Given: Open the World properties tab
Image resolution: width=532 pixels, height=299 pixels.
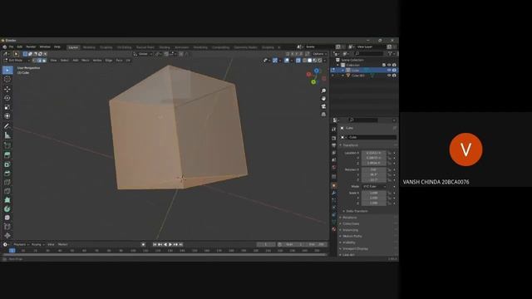Looking at the screenshot, I should [x=334, y=168].
